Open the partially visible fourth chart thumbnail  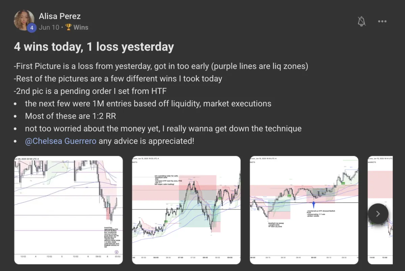click(x=380, y=210)
